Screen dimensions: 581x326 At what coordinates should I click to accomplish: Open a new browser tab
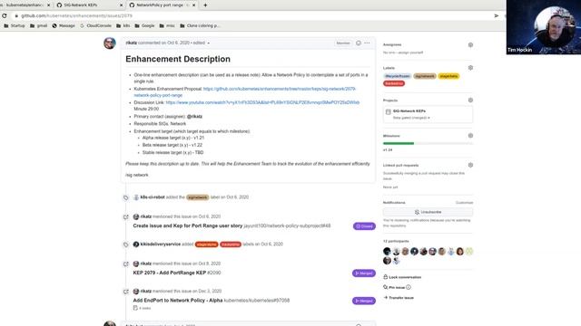(x=205, y=5)
